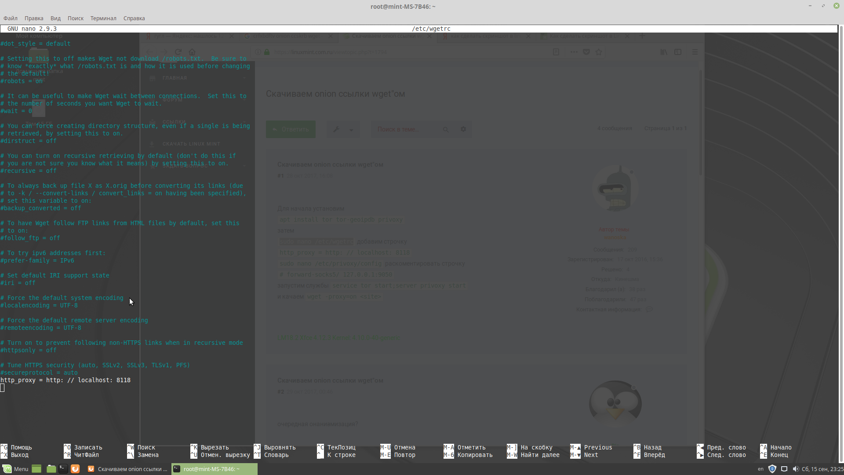The image size is (844, 475).
Task: Open the update manager shield icon
Action: pos(772,469)
